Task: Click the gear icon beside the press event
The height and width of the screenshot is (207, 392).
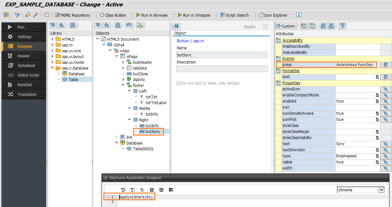Action: [386, 64]
